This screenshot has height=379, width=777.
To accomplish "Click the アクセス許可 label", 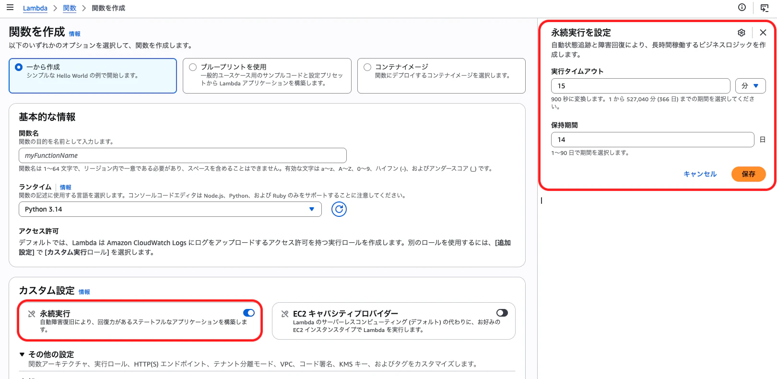I will [38, 231].
